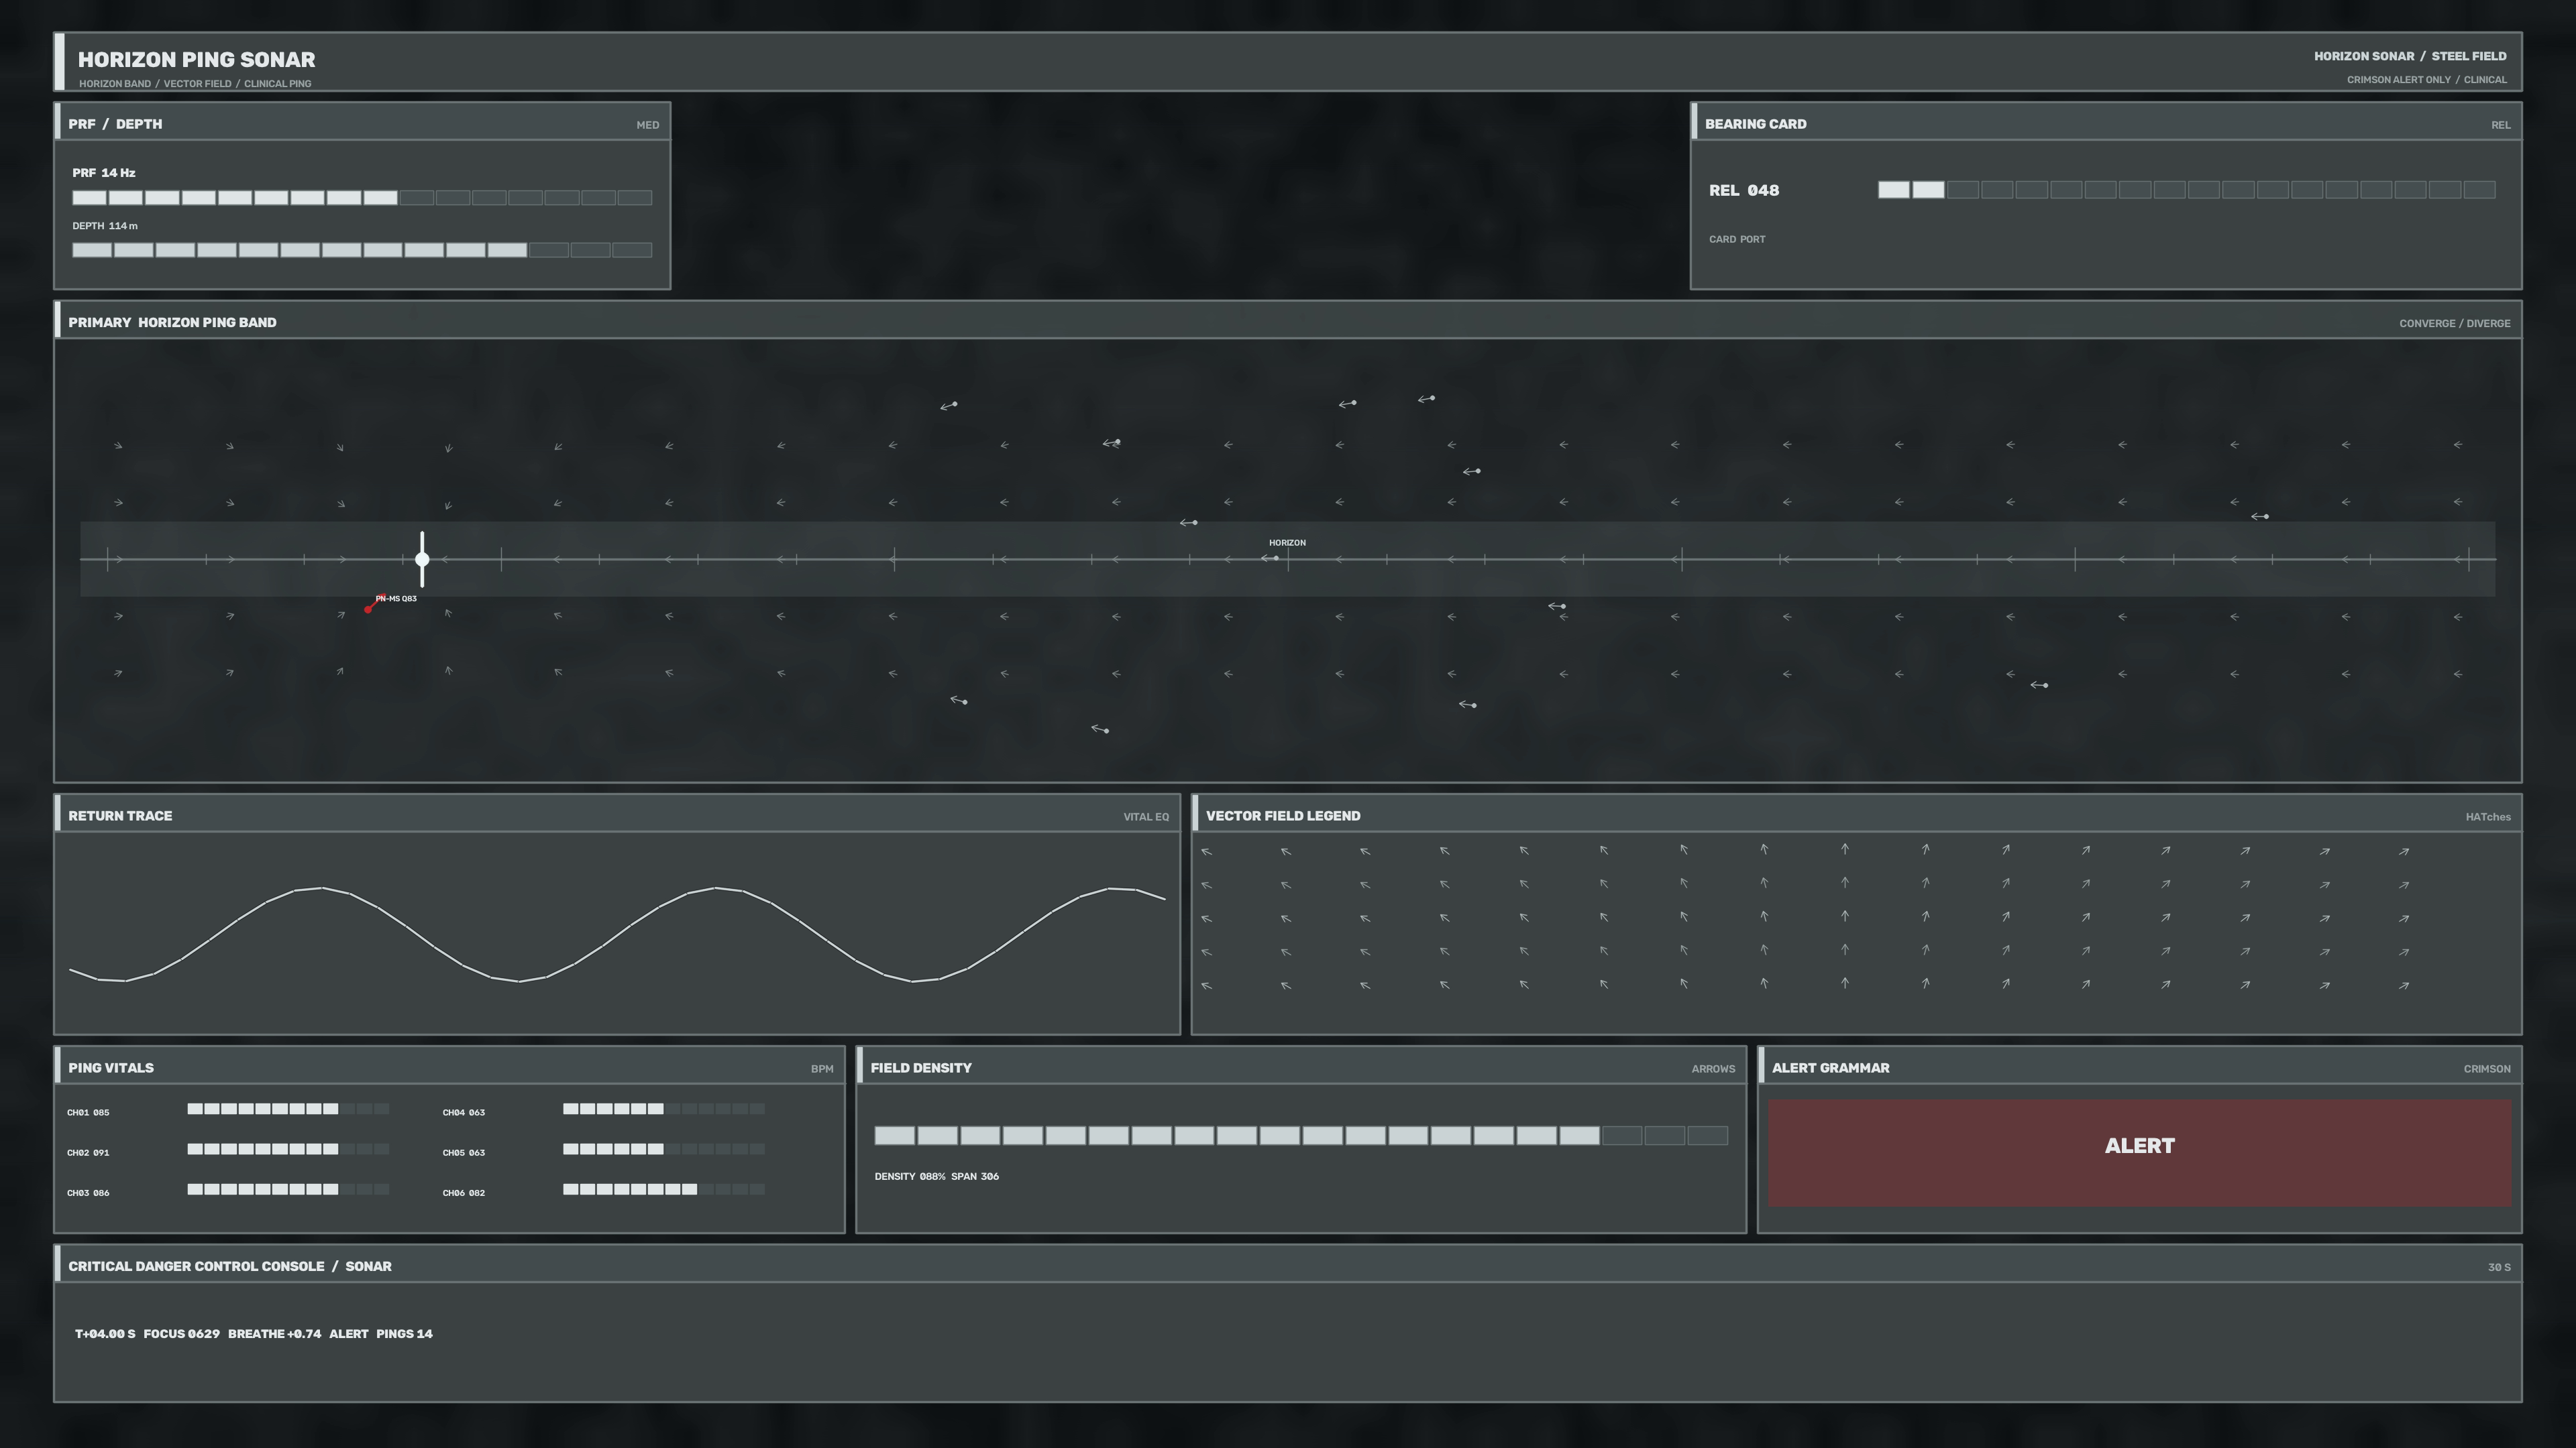This screenshot has height=1448, width=2576.
Task: Click the CH04 063 level bar
Action: coord(664,1109)
